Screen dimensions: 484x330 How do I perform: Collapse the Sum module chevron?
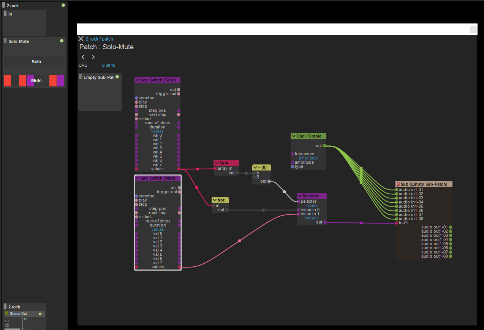click(217, 163)
